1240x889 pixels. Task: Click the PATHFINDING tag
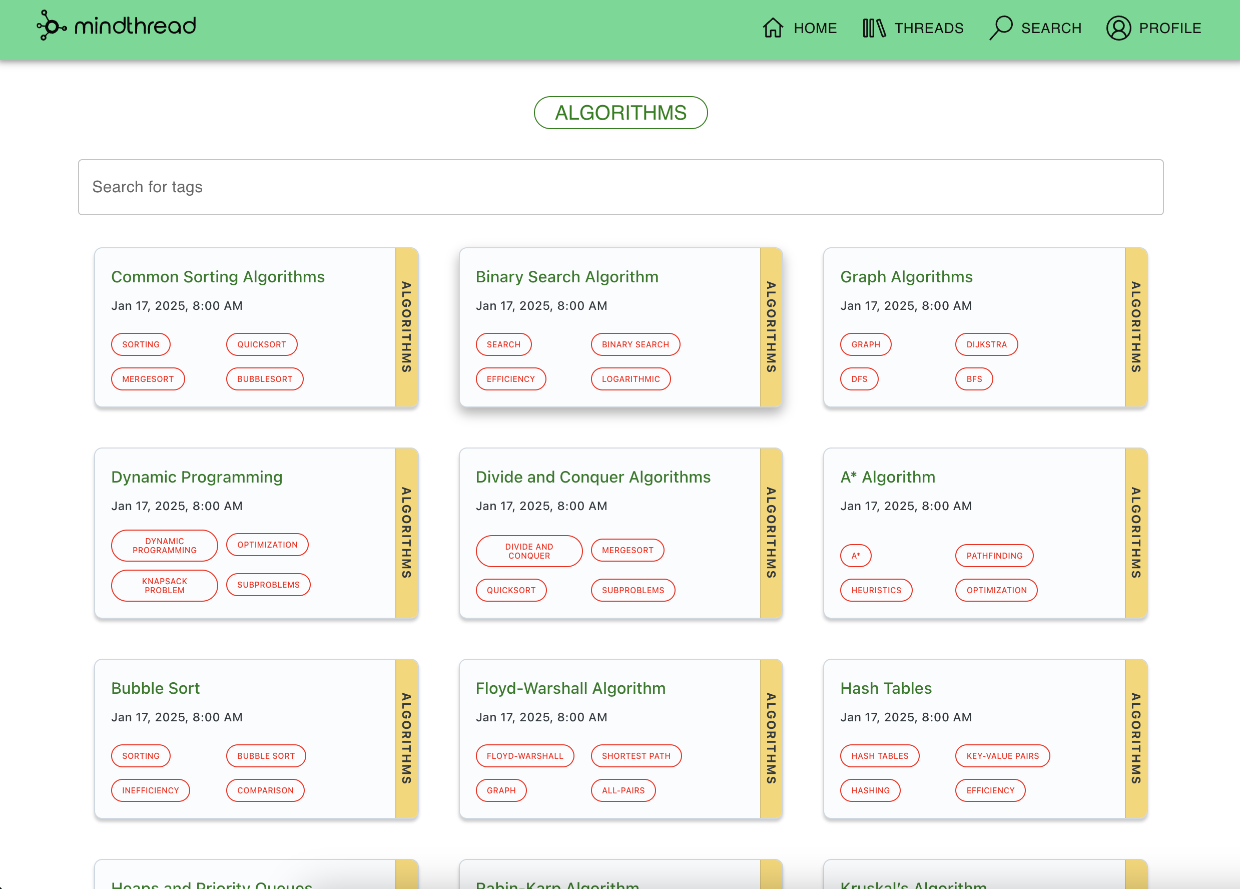[x=993, y=556]
